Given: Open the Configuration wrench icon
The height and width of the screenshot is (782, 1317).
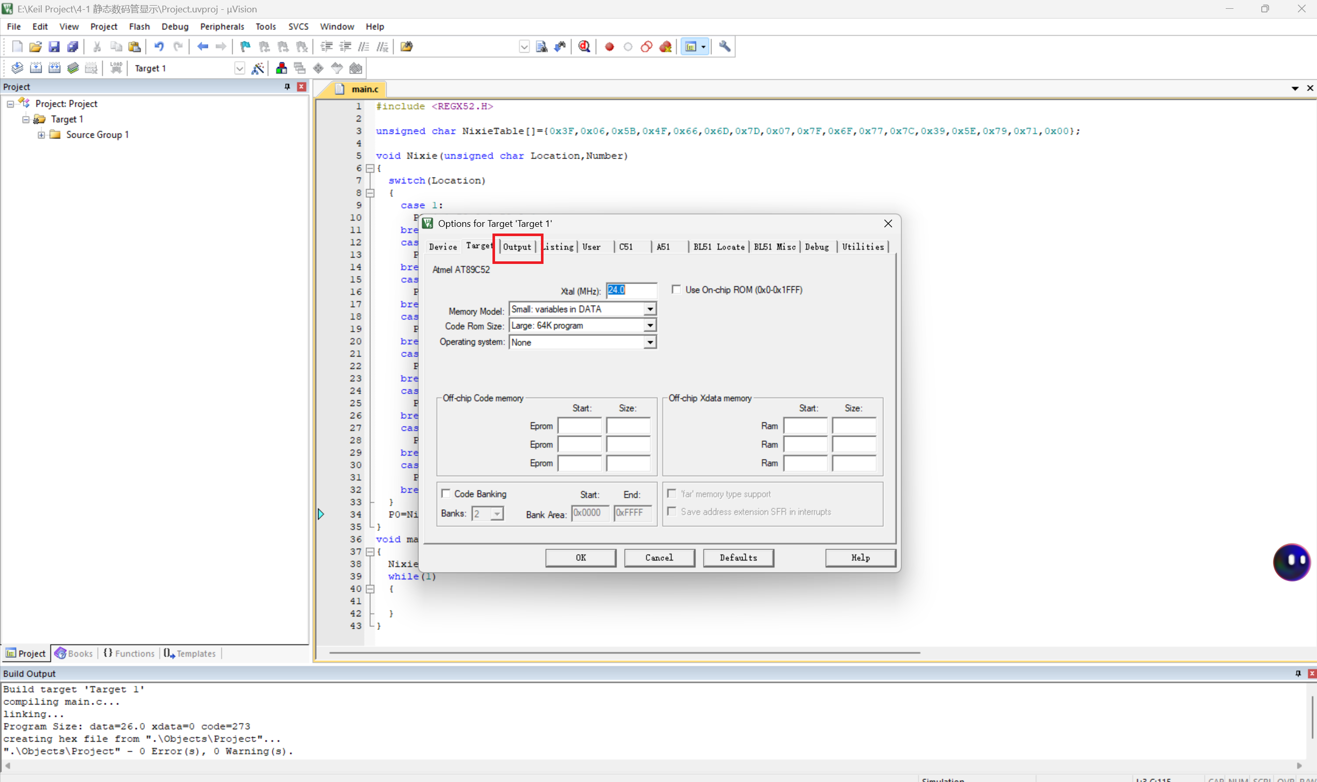Looking at the screenshot, I should click(x=725, y=46).
